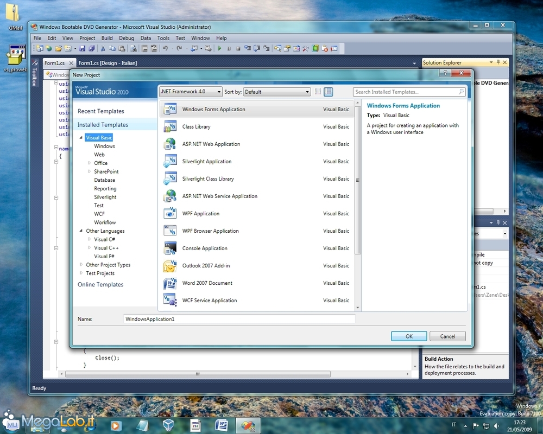Open the Tools menu

(163, 38)
